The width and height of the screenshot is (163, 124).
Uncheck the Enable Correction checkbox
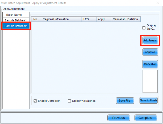35,101
